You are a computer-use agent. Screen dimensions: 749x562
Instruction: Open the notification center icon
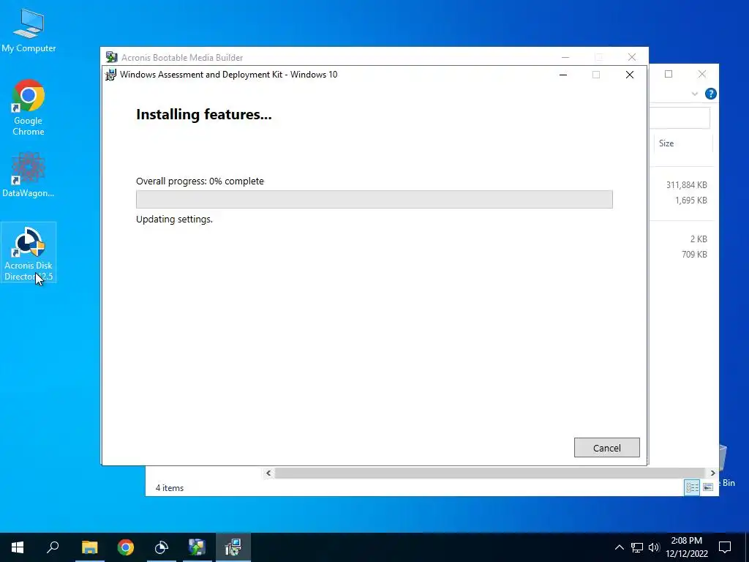[x=725, y=547]
